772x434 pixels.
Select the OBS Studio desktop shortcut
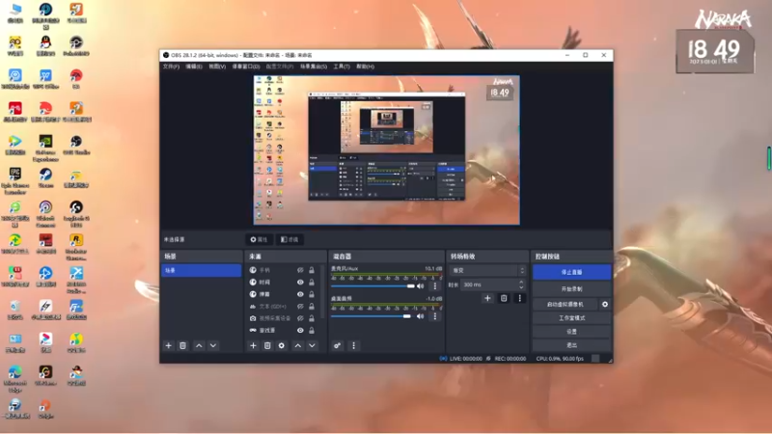tap(76, 146)
